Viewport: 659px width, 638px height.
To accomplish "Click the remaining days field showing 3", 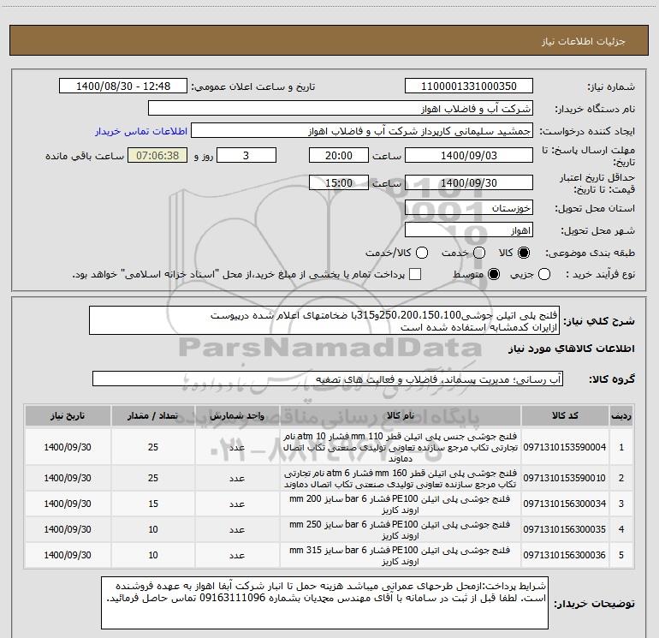I will [246, 156].
